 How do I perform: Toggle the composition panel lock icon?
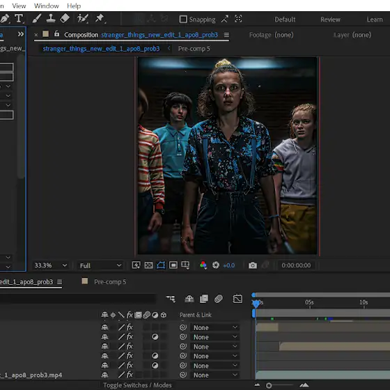pos(56,33)
